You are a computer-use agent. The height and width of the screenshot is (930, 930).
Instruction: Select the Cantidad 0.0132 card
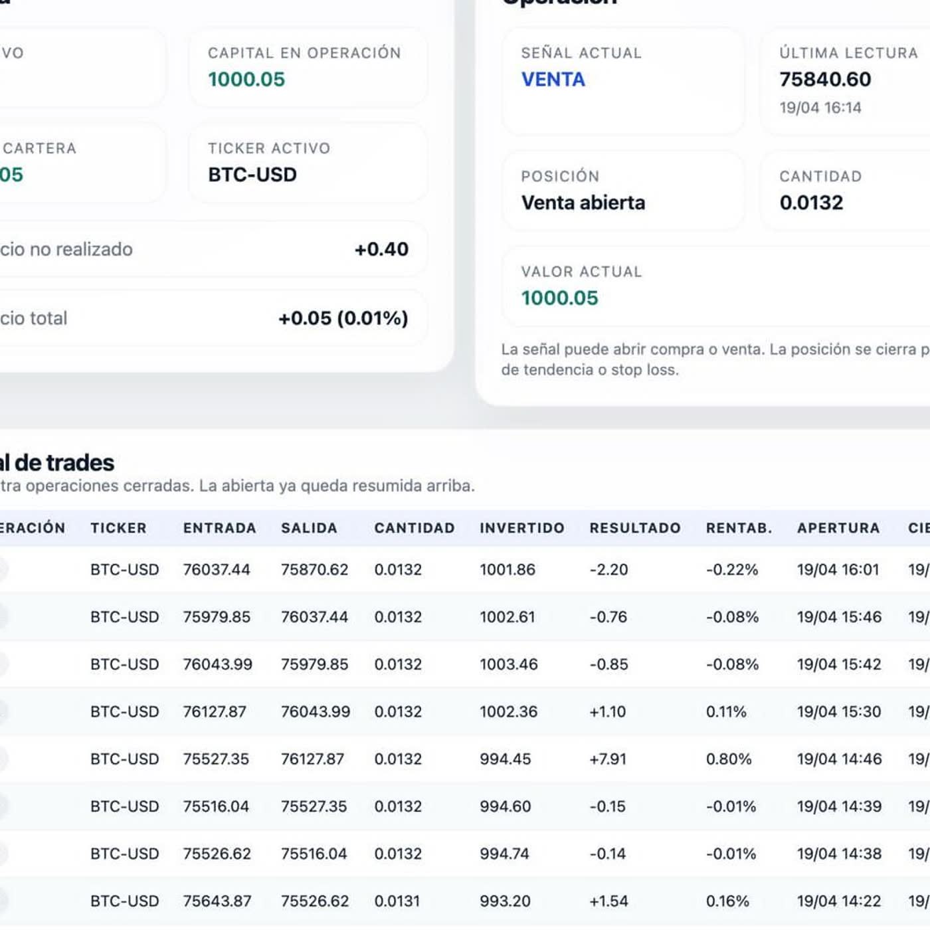point(846,191)
